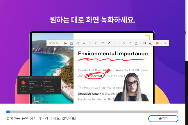Click the 'Environmental Importance' title in preview
The width and height of the screenshot is (188, 125).
click(113, 54)
